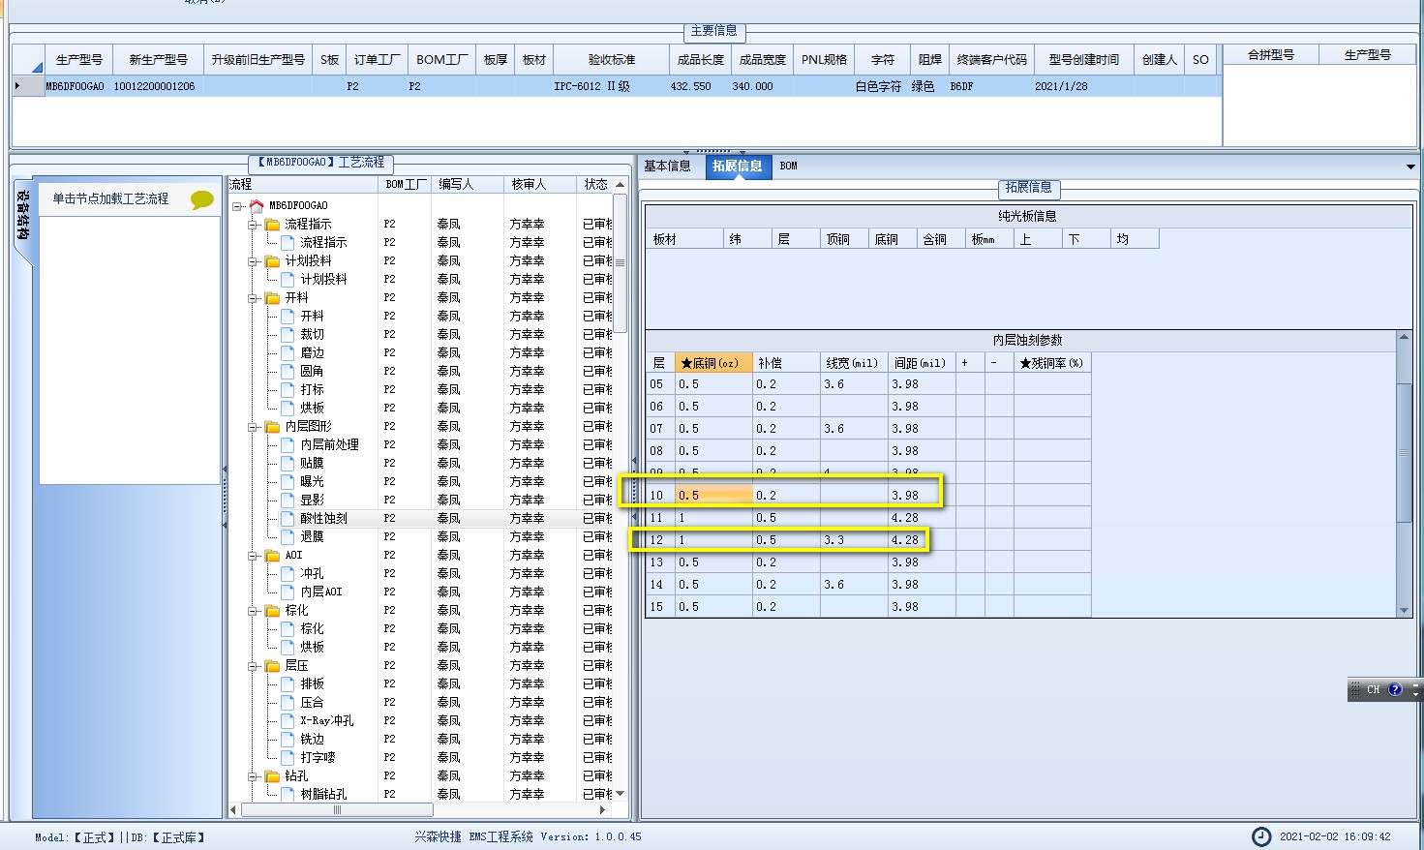Image resolution: width=1424 pixels, height=850 pixels.
Task: Collapse the 开料 folder node
Action: [253, 297]
